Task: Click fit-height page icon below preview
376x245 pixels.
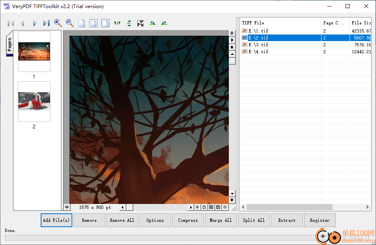Action: click(x=218, y=207)
